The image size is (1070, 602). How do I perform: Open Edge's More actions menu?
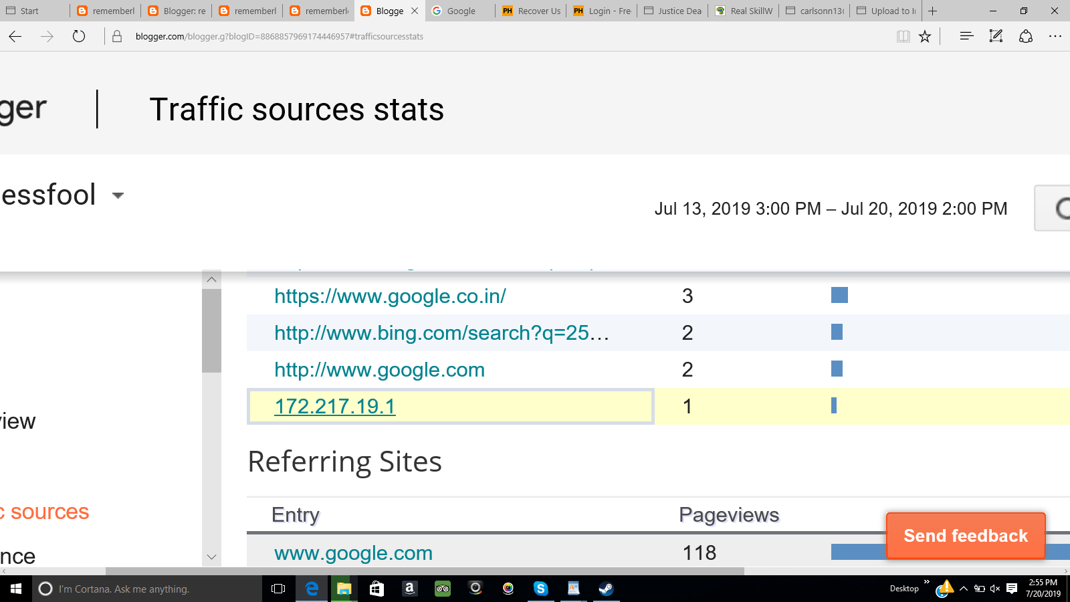click(1055, 37)
